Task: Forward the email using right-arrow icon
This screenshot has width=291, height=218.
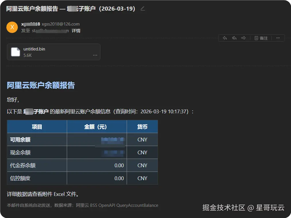Action: pyautogui.click(x=244, y=38)
